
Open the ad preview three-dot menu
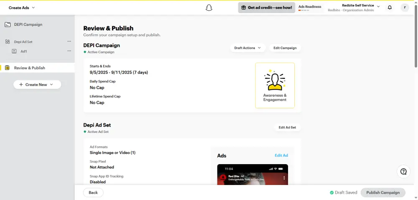(x=284, y=178)
